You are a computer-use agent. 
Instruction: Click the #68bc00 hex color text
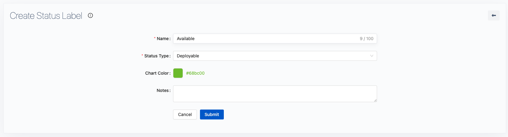click(x=195, y=73)
